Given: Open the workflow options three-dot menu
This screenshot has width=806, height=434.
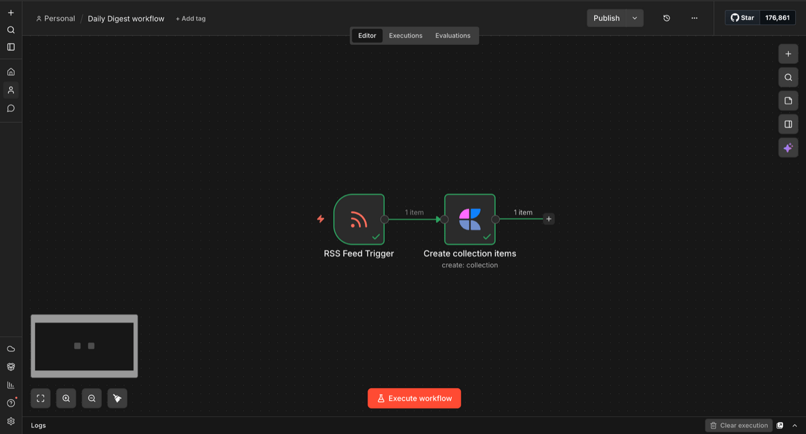Looking at the screenshot, I should 694,18.
